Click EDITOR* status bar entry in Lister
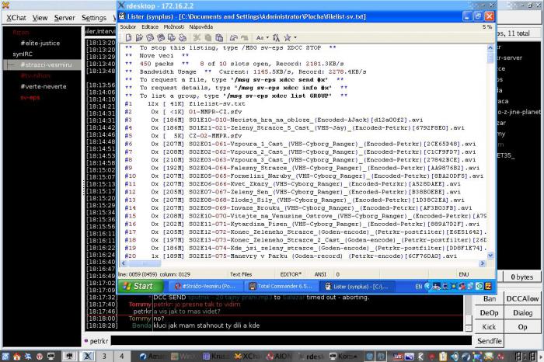Screen dimensions: 544x362 [x=291, y=274]
